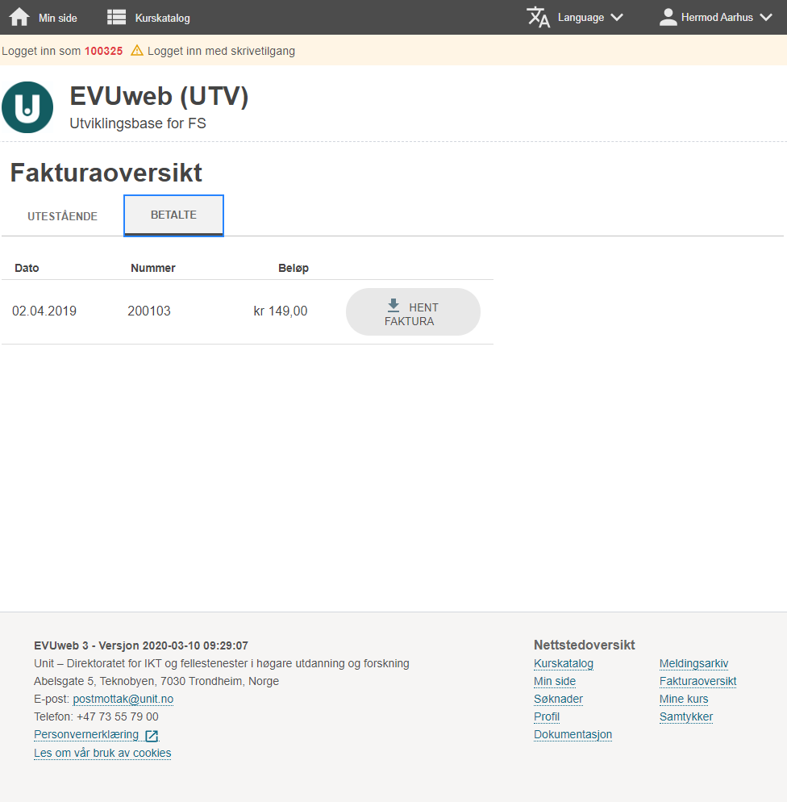Click the Logget inn med skrivetilgang notice
The width and height of the screenshot is (787, 802).
[221, 51]
